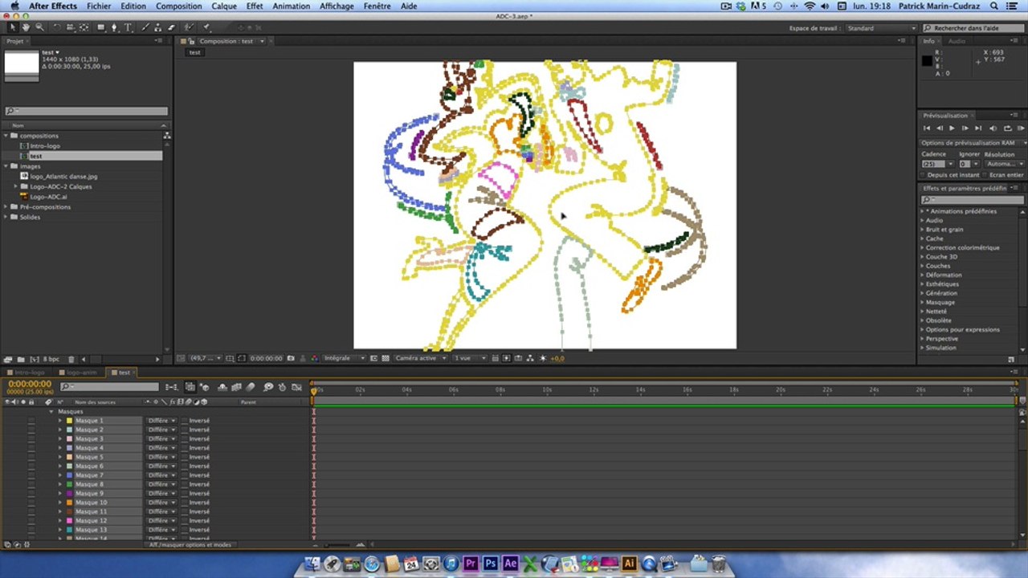Select the Zoom magnifier tool

click(39, 27)
